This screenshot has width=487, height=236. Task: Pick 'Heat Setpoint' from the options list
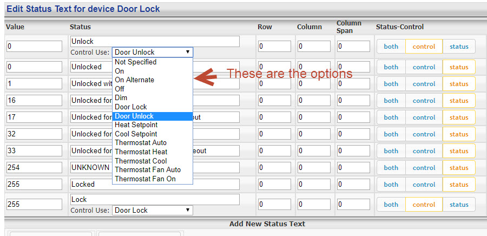136,124
